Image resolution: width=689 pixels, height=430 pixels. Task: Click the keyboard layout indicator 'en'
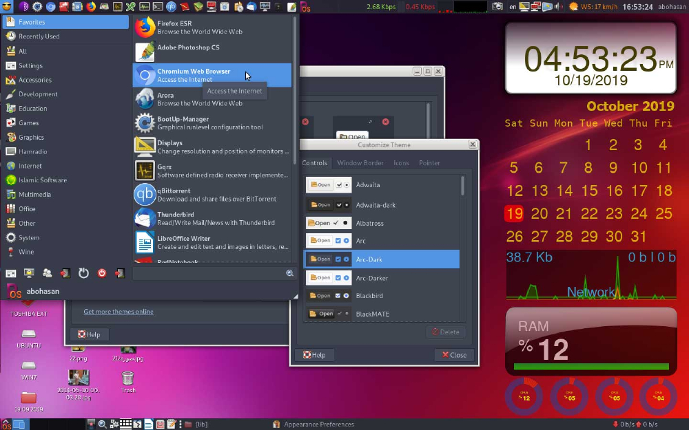513,7
